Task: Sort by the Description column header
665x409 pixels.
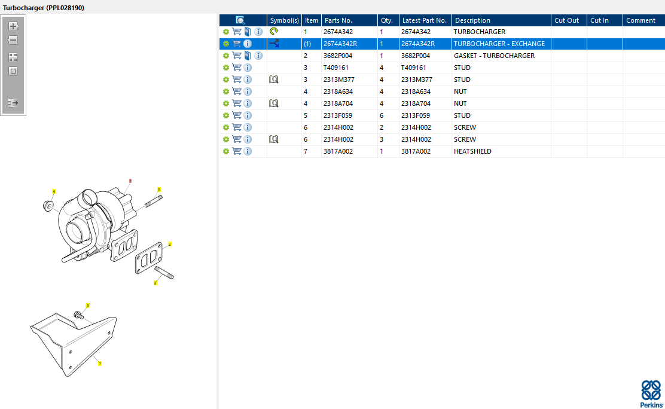Action: [501, 20]
